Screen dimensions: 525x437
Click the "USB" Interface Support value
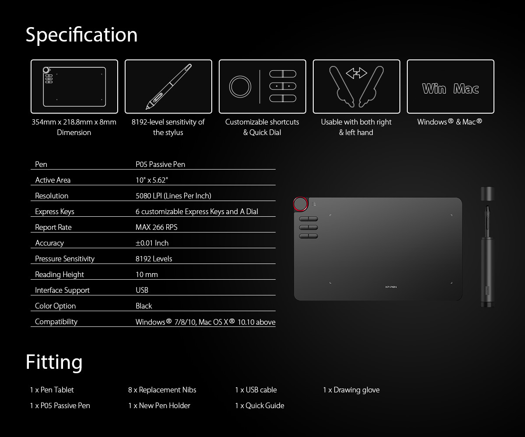[x=142, y=290]
